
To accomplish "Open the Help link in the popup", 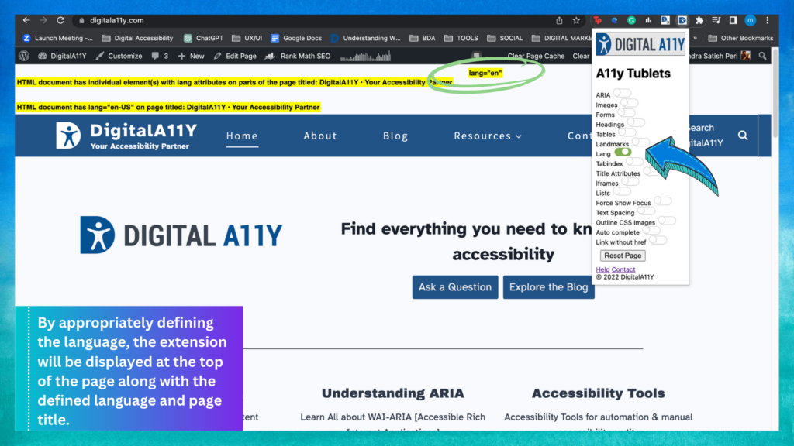I will [x=602, y=269].
